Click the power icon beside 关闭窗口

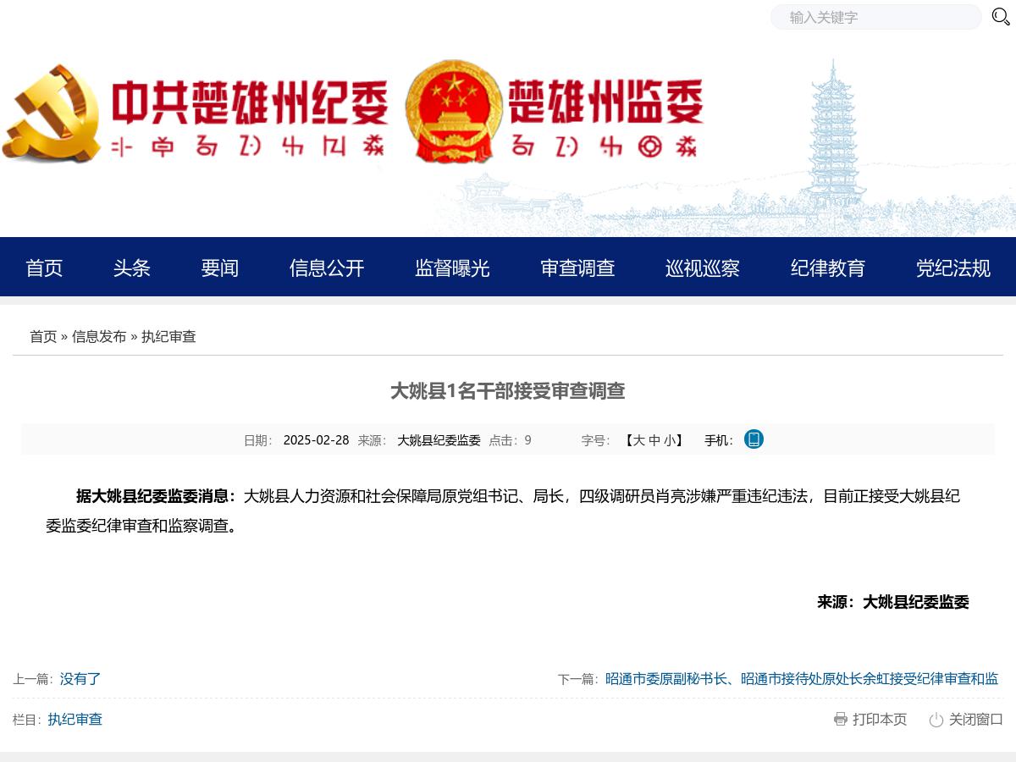point(936,720)
